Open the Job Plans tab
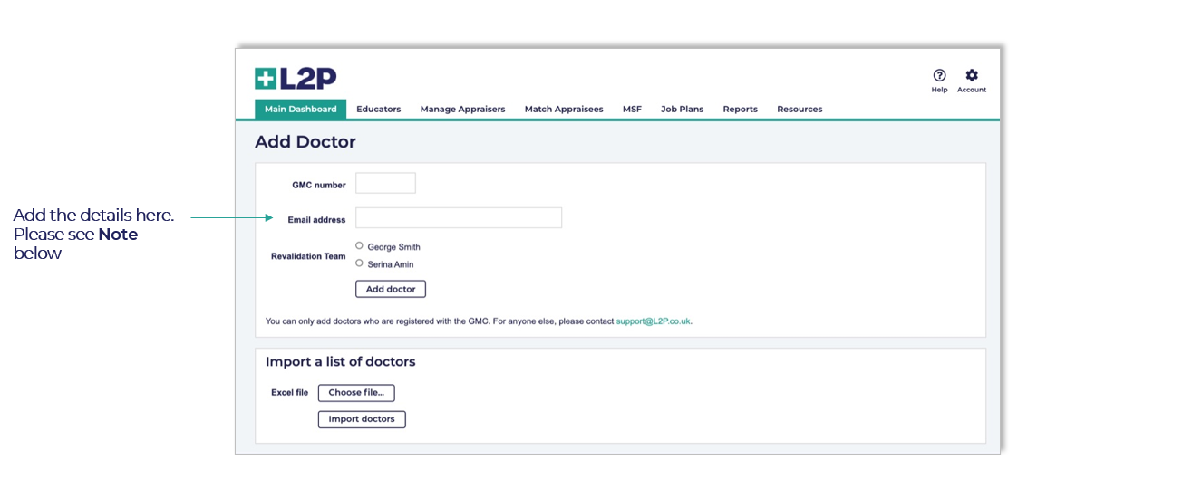This screenshot has height=479, width=1202. (x=682, y=110)
